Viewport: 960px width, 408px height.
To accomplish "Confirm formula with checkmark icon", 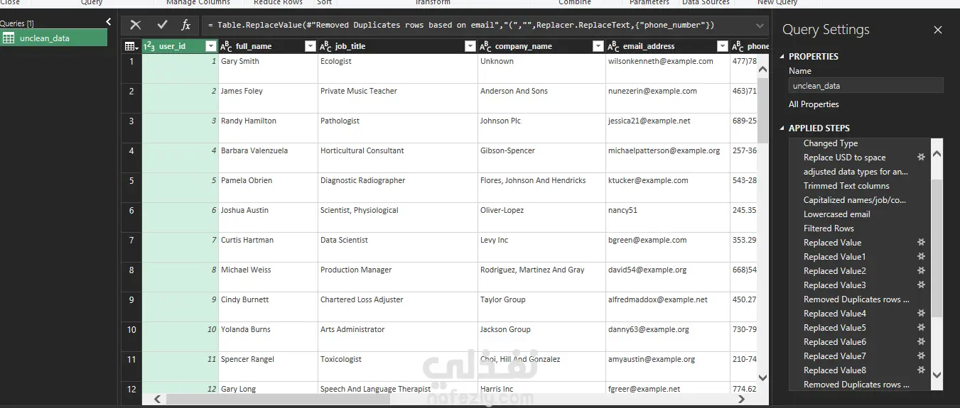I will (x=162, y=25).
